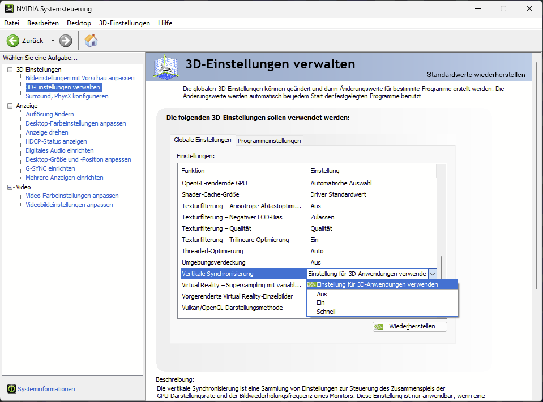Screen dimensions: 543x402
Task: Click the Systeminformationen icon
Action: tap(11, 389)
